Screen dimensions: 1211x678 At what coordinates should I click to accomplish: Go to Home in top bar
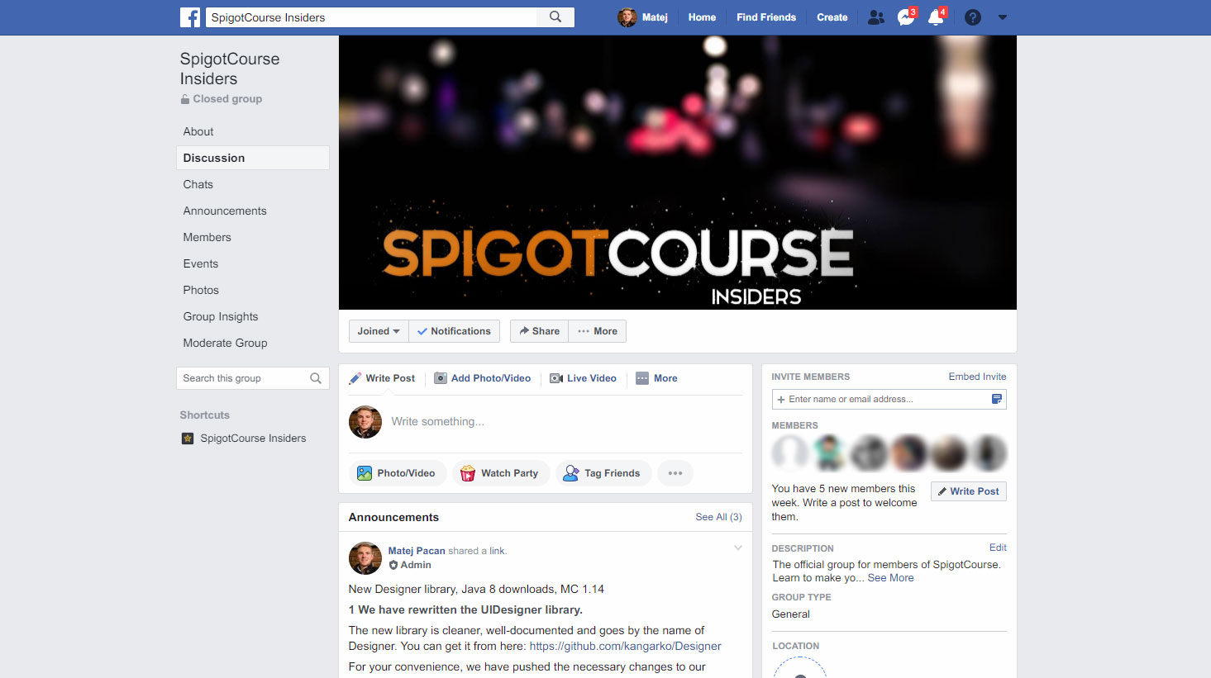[x=702, y=17]
